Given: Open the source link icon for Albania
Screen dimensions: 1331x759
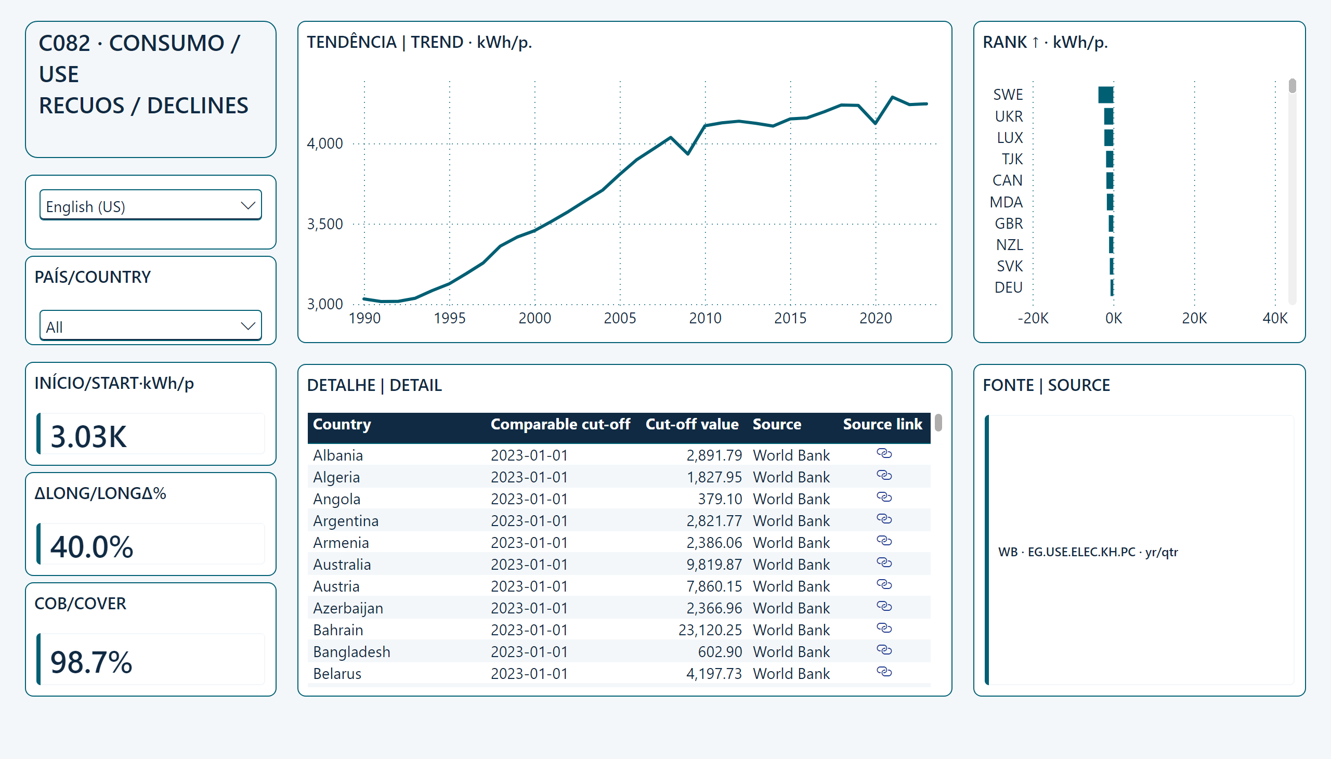Looking at the screenshot, I should (x=884, y=453).
